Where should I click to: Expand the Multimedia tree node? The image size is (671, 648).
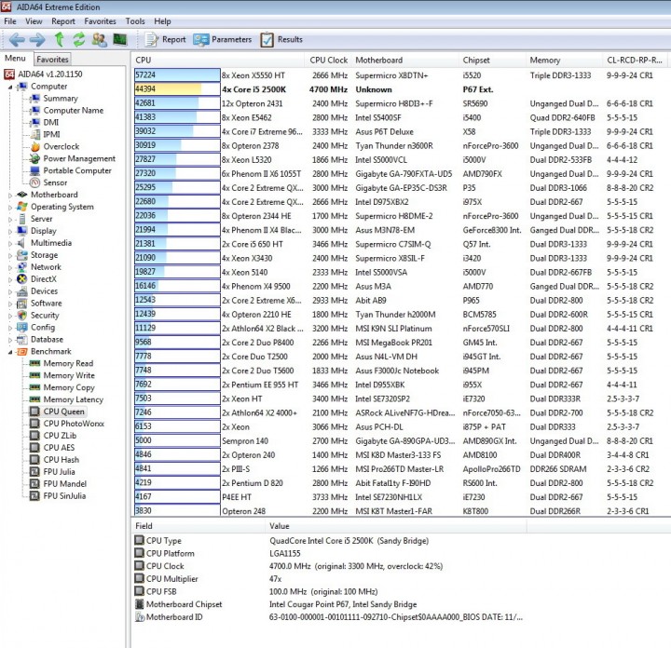pos(10,243)
